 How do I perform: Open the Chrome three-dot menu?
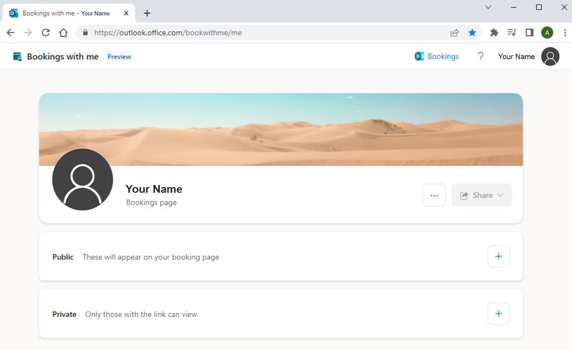pos(565,33)
